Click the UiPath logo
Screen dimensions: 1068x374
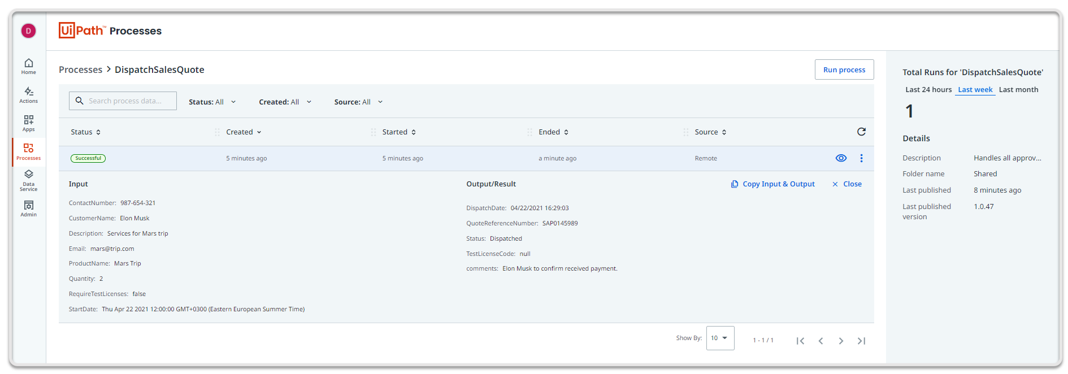point(82,30)
